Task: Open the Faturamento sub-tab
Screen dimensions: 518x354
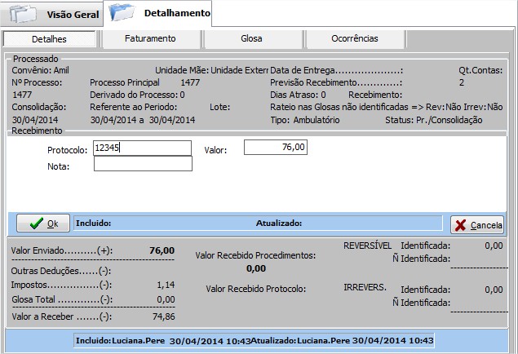Action: click(x=150, y=38)
